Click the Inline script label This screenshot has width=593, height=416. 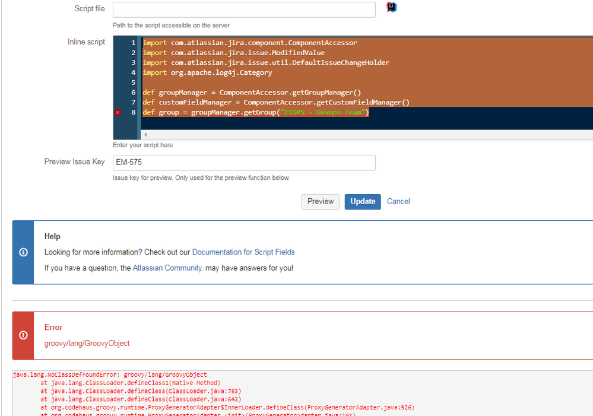coord(86,42)
